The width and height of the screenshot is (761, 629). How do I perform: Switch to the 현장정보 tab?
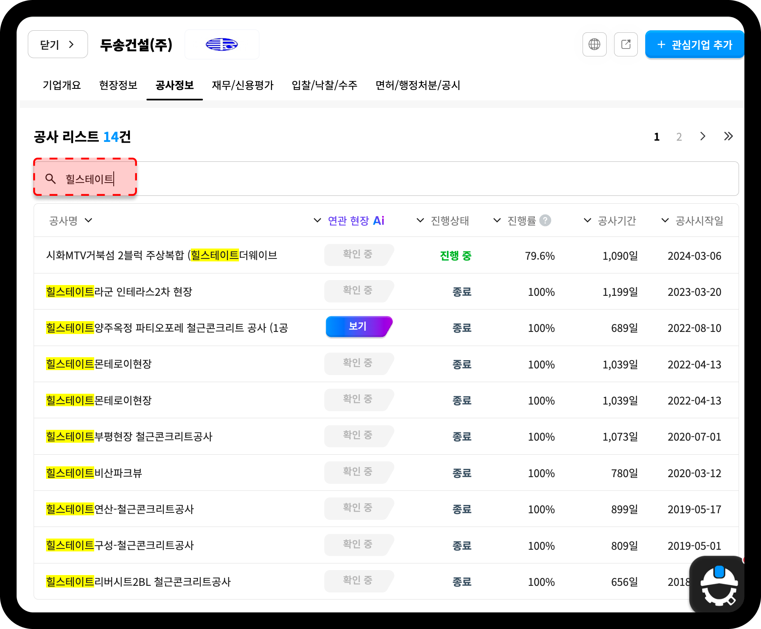click(x=118, y=85)
